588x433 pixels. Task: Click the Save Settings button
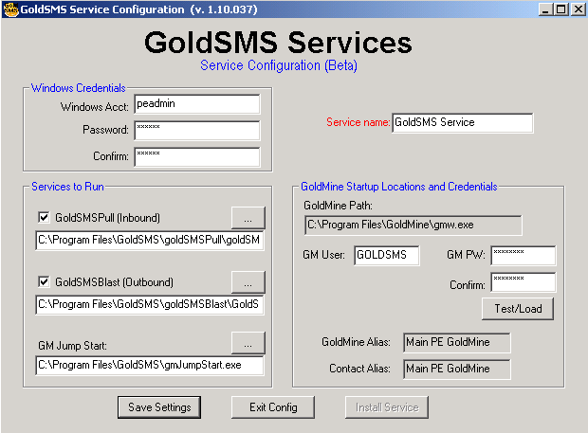click(159, 407)
